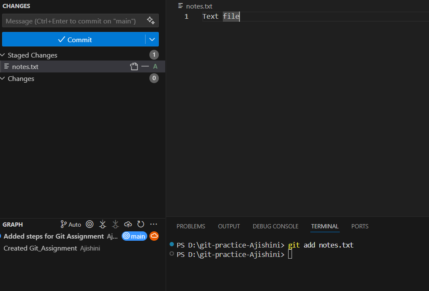
Task: Open the Graph more actions ellipsis
Action: 154,224
